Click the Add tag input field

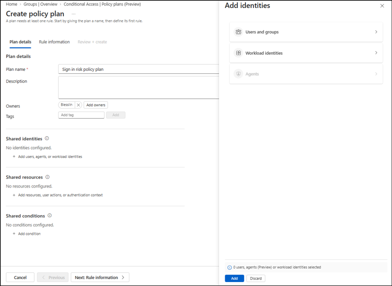click(x=81, y=115)
